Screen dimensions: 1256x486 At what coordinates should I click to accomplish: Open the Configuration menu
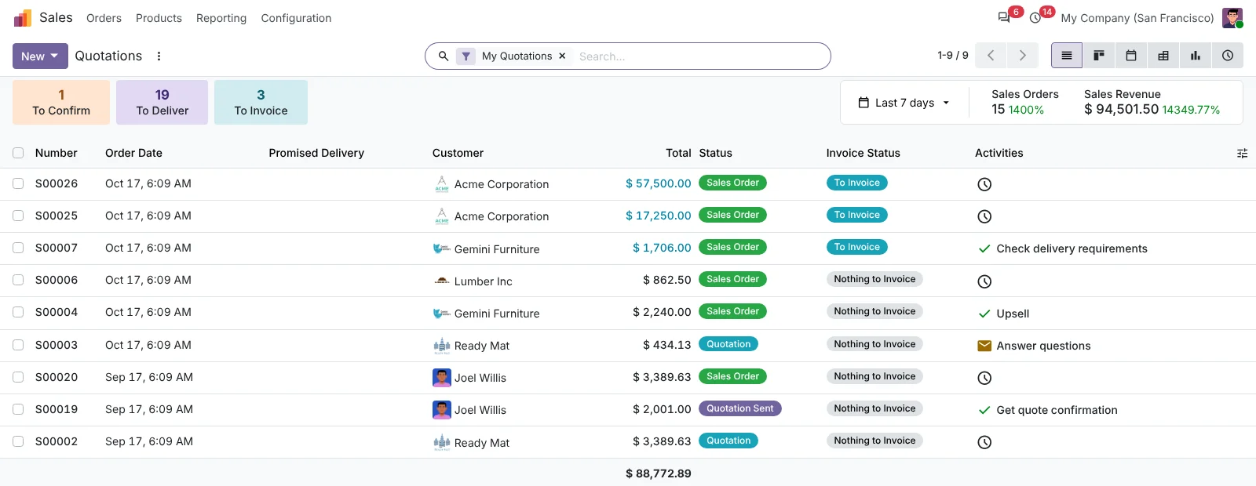[296, 18]
